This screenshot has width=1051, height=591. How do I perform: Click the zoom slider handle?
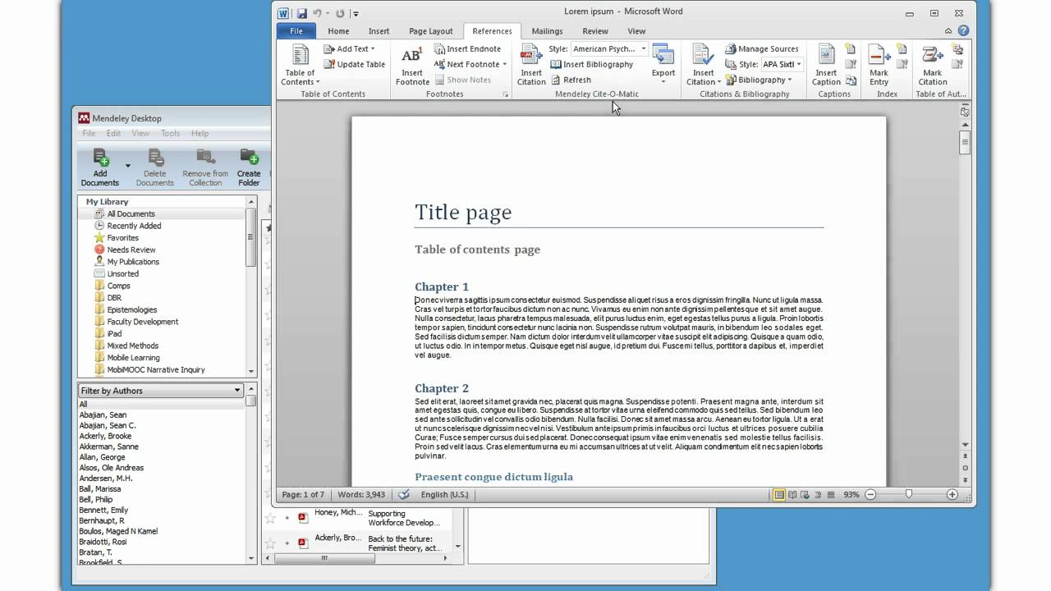click(x=908, y=495)
